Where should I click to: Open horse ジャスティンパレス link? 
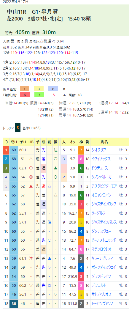pos(104,222)
